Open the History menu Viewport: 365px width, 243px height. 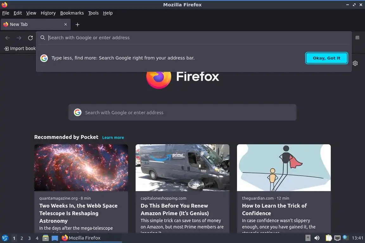click(x=48, y=13)
